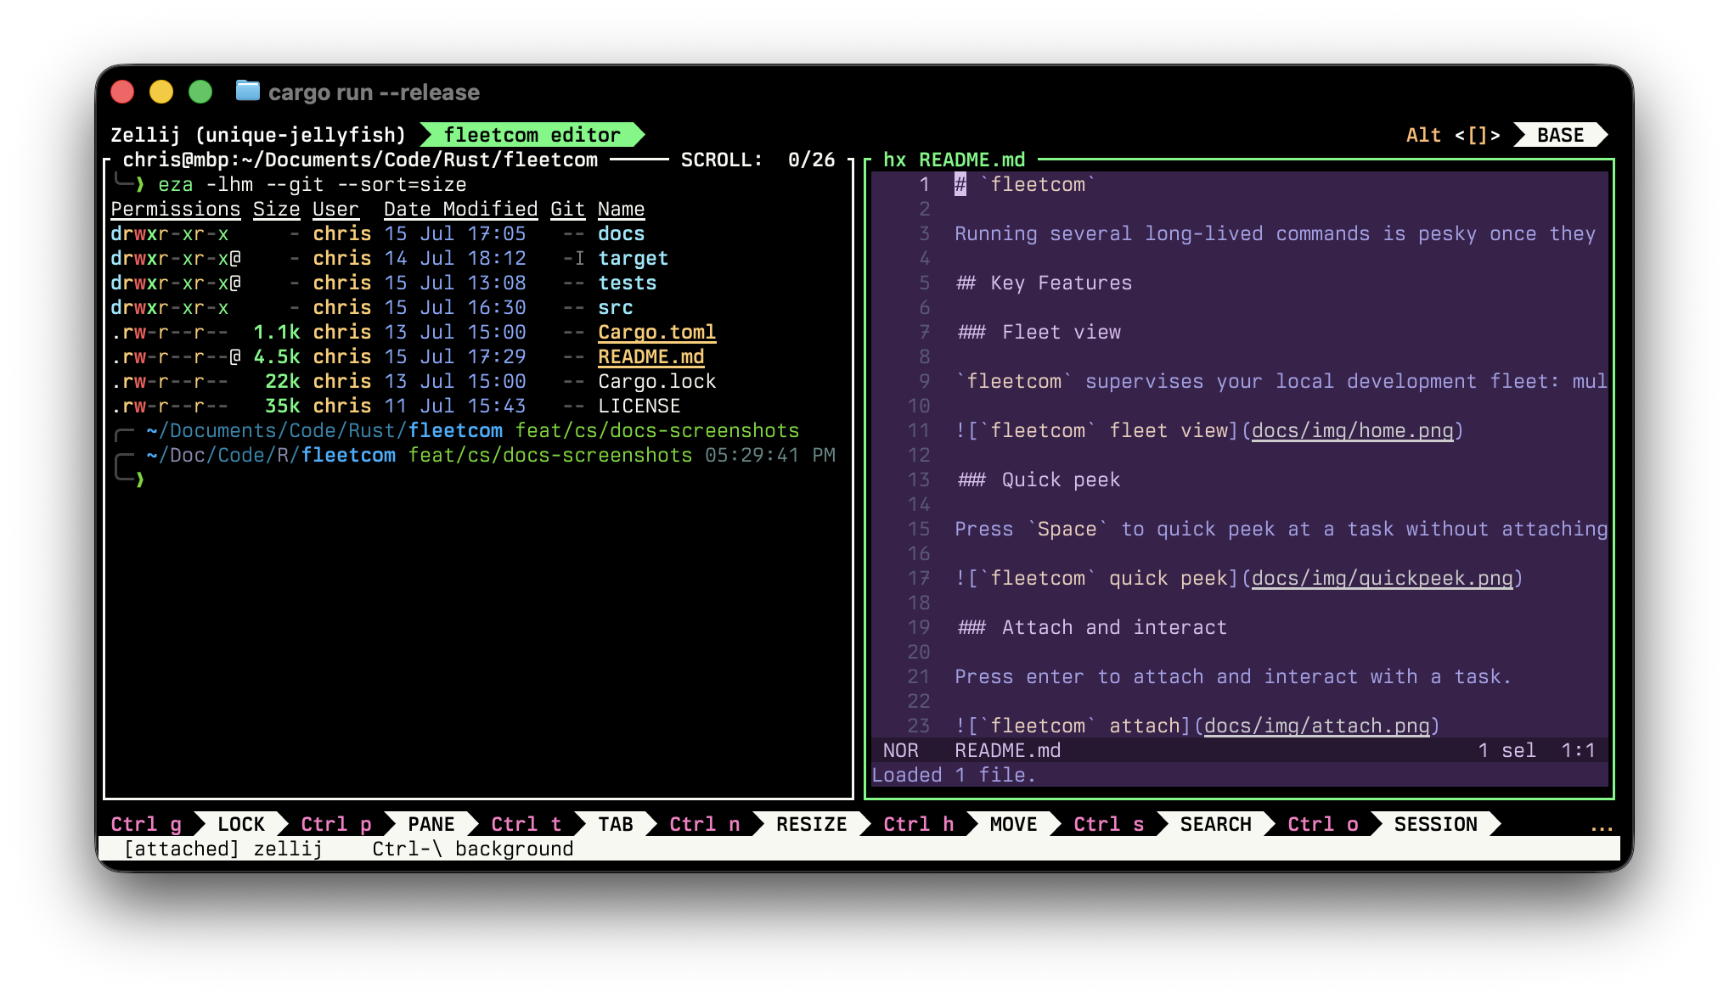Image resolution: width=1729 pixels, height=998 pixels.
Task: Click the '[attached] zellij' status text
Action: click(x=222, y=849)
